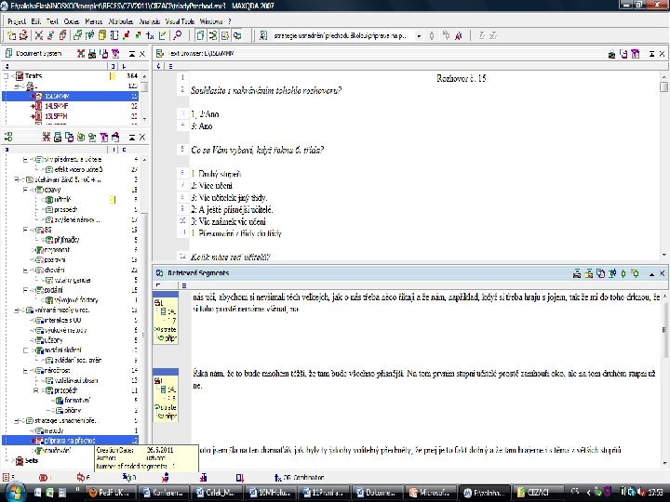Switch to CIZACI taskbar window
The height and width of the screenshot is (502, 670).
click(x=537, y=492)
